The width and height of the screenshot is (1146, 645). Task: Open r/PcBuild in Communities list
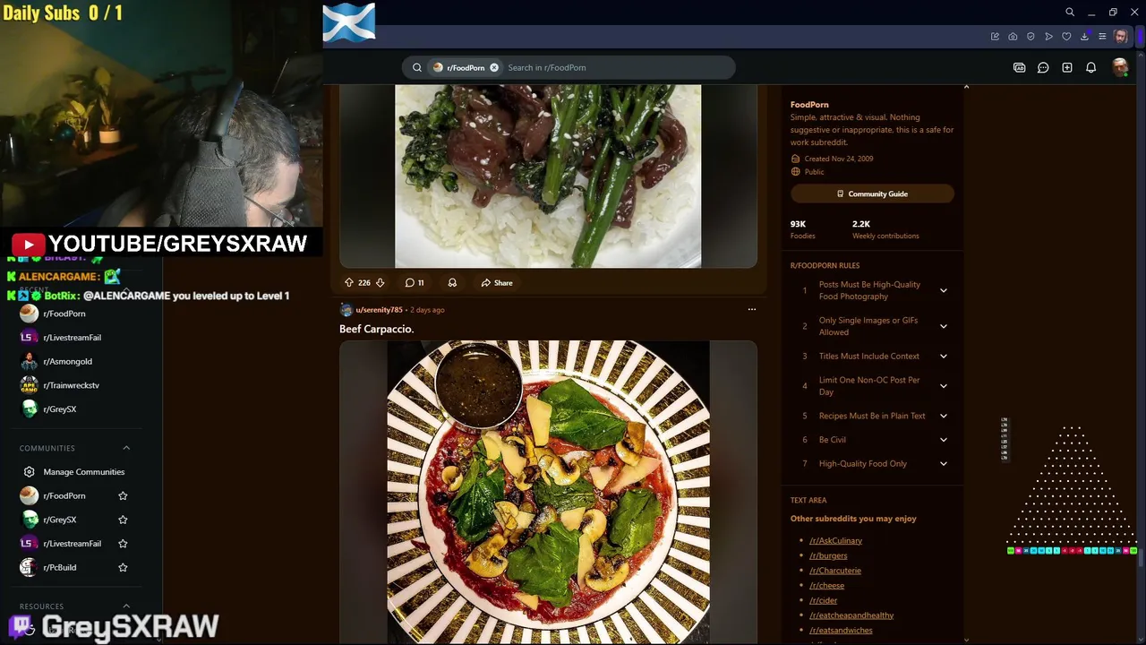[59, 567]
